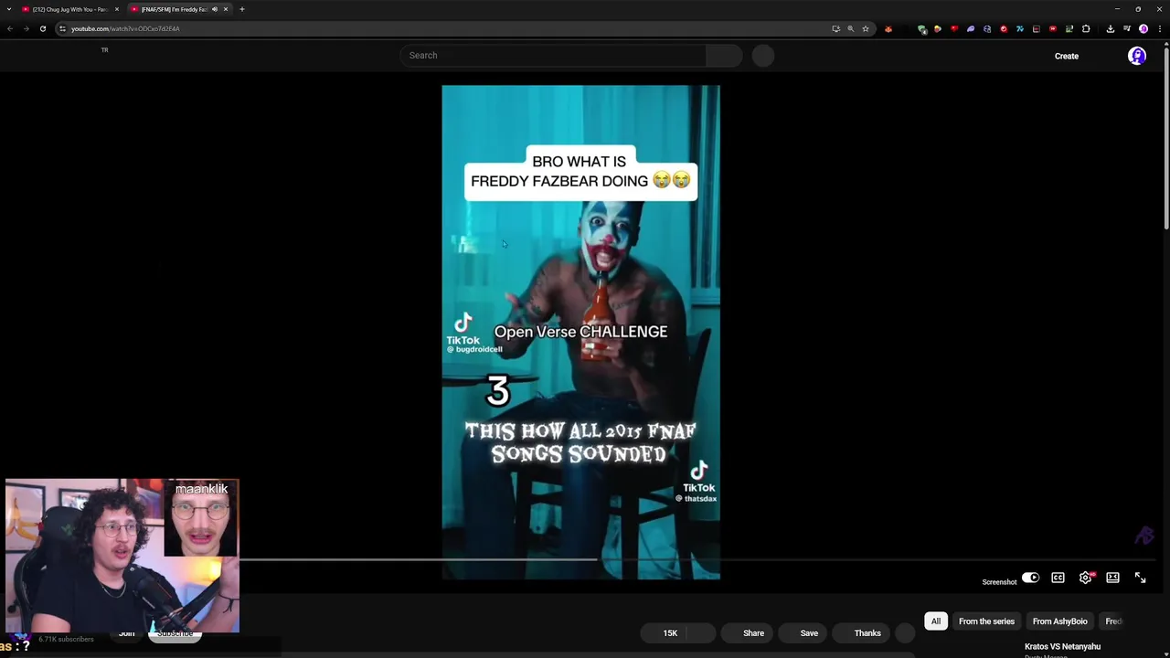
Task: Click the youtube.com URL in the address bar
Action: coord(125,28)
